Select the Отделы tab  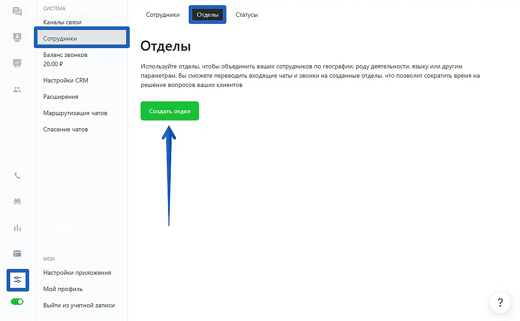click(x=207, y=15)
